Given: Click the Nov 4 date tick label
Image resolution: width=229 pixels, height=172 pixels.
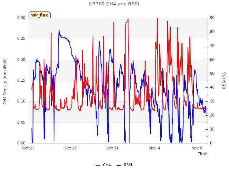Looking at the screenshot, I should [x=155, y=148].
